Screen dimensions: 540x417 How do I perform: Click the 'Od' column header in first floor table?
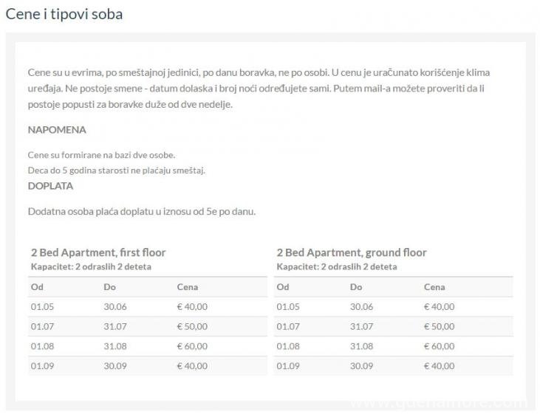(37, 287)
